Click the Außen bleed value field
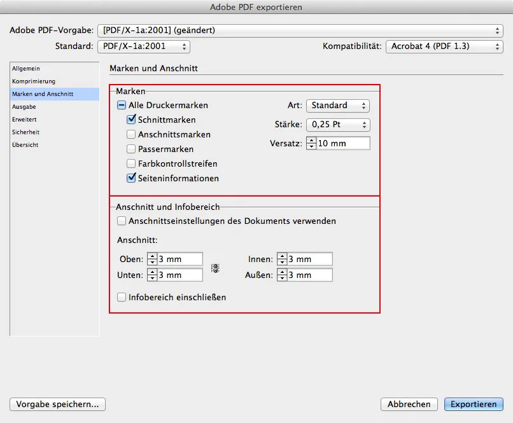Viewport: 513px width, 423px height. [x=310, y=275]
